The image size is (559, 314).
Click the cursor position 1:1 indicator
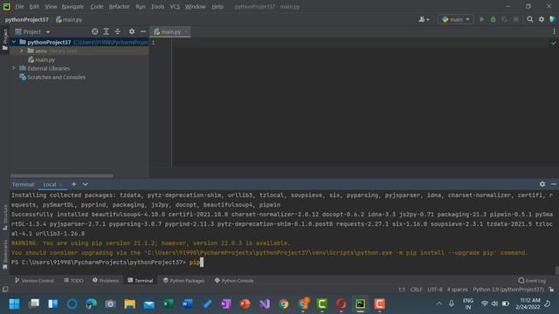(402, 290)
